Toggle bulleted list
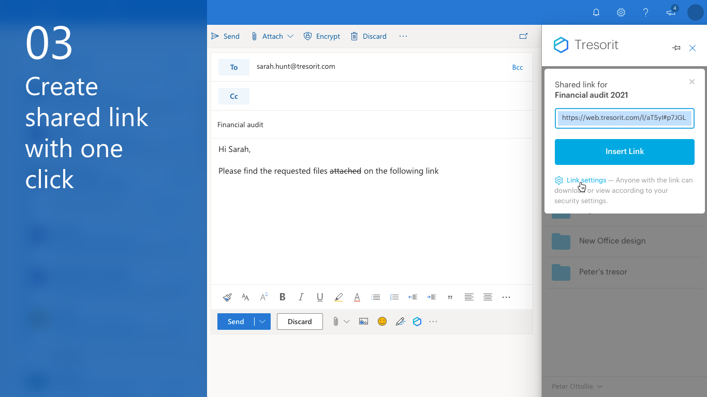 click(376, 297)
